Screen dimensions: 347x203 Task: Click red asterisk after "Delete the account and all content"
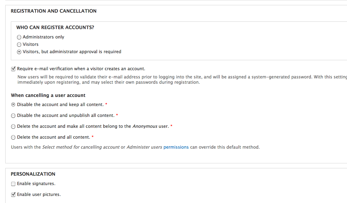[93, 137]
